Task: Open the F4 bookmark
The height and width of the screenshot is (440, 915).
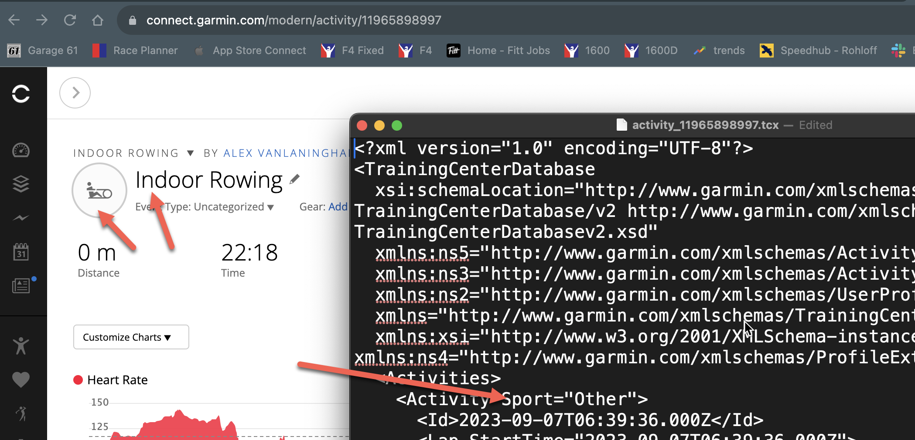Action: (415, 51)
